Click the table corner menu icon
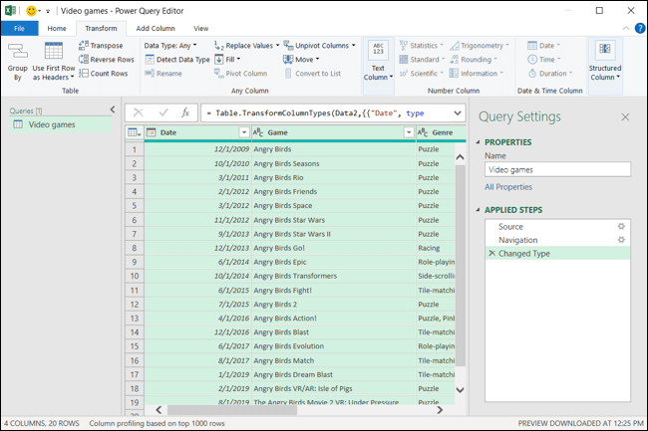The height and width of the screenshot is (431, 648). (135, 132)
